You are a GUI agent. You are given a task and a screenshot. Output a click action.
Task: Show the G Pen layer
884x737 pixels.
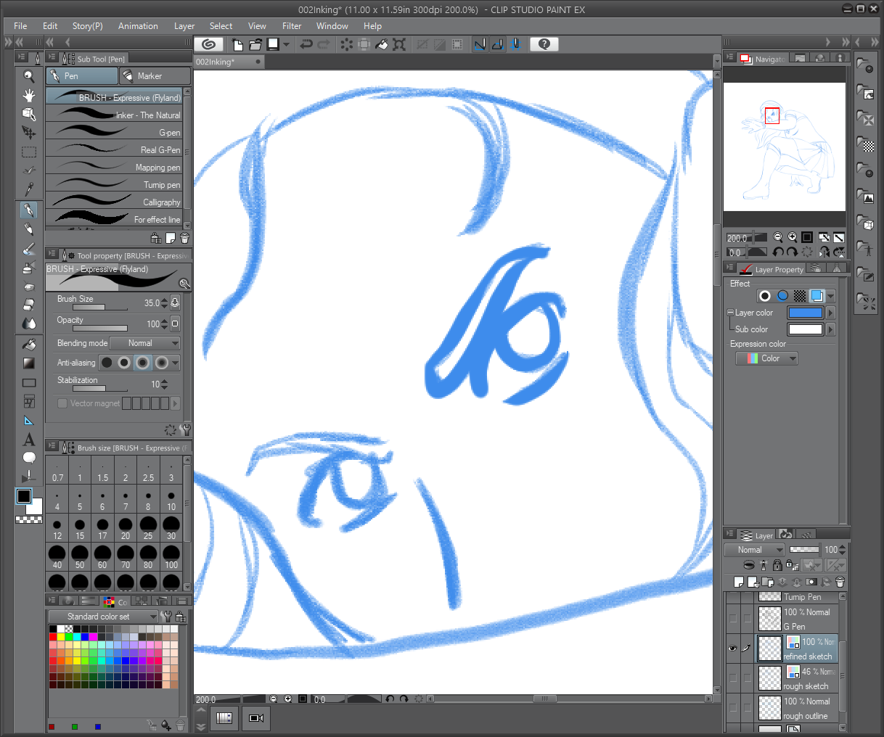tap(732, 619)
